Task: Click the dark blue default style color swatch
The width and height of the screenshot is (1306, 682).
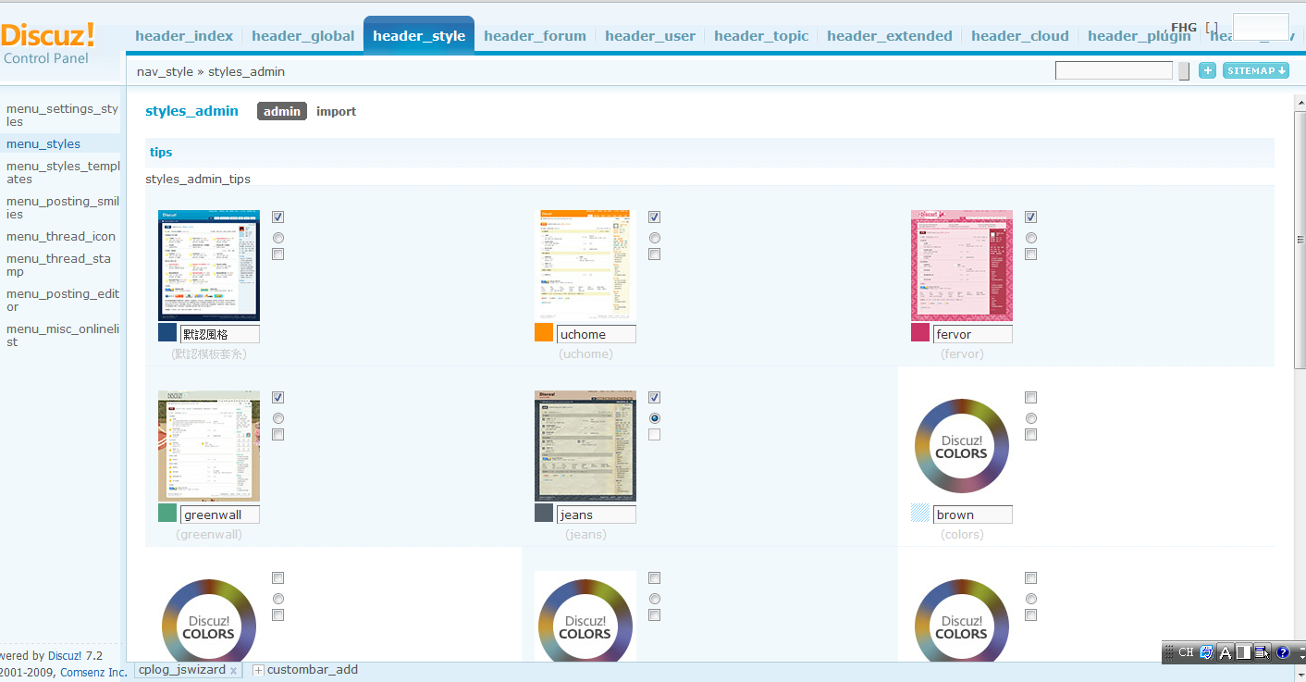Action: coord(167,333)
